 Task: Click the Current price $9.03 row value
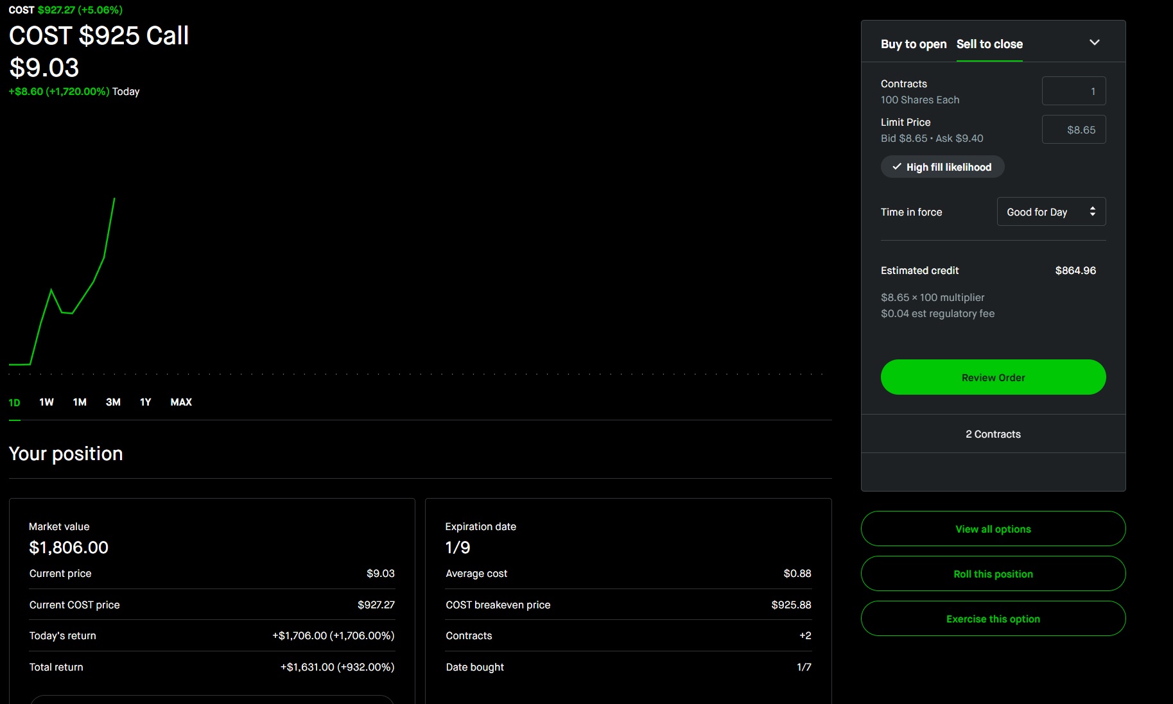[x=381, y=574]
